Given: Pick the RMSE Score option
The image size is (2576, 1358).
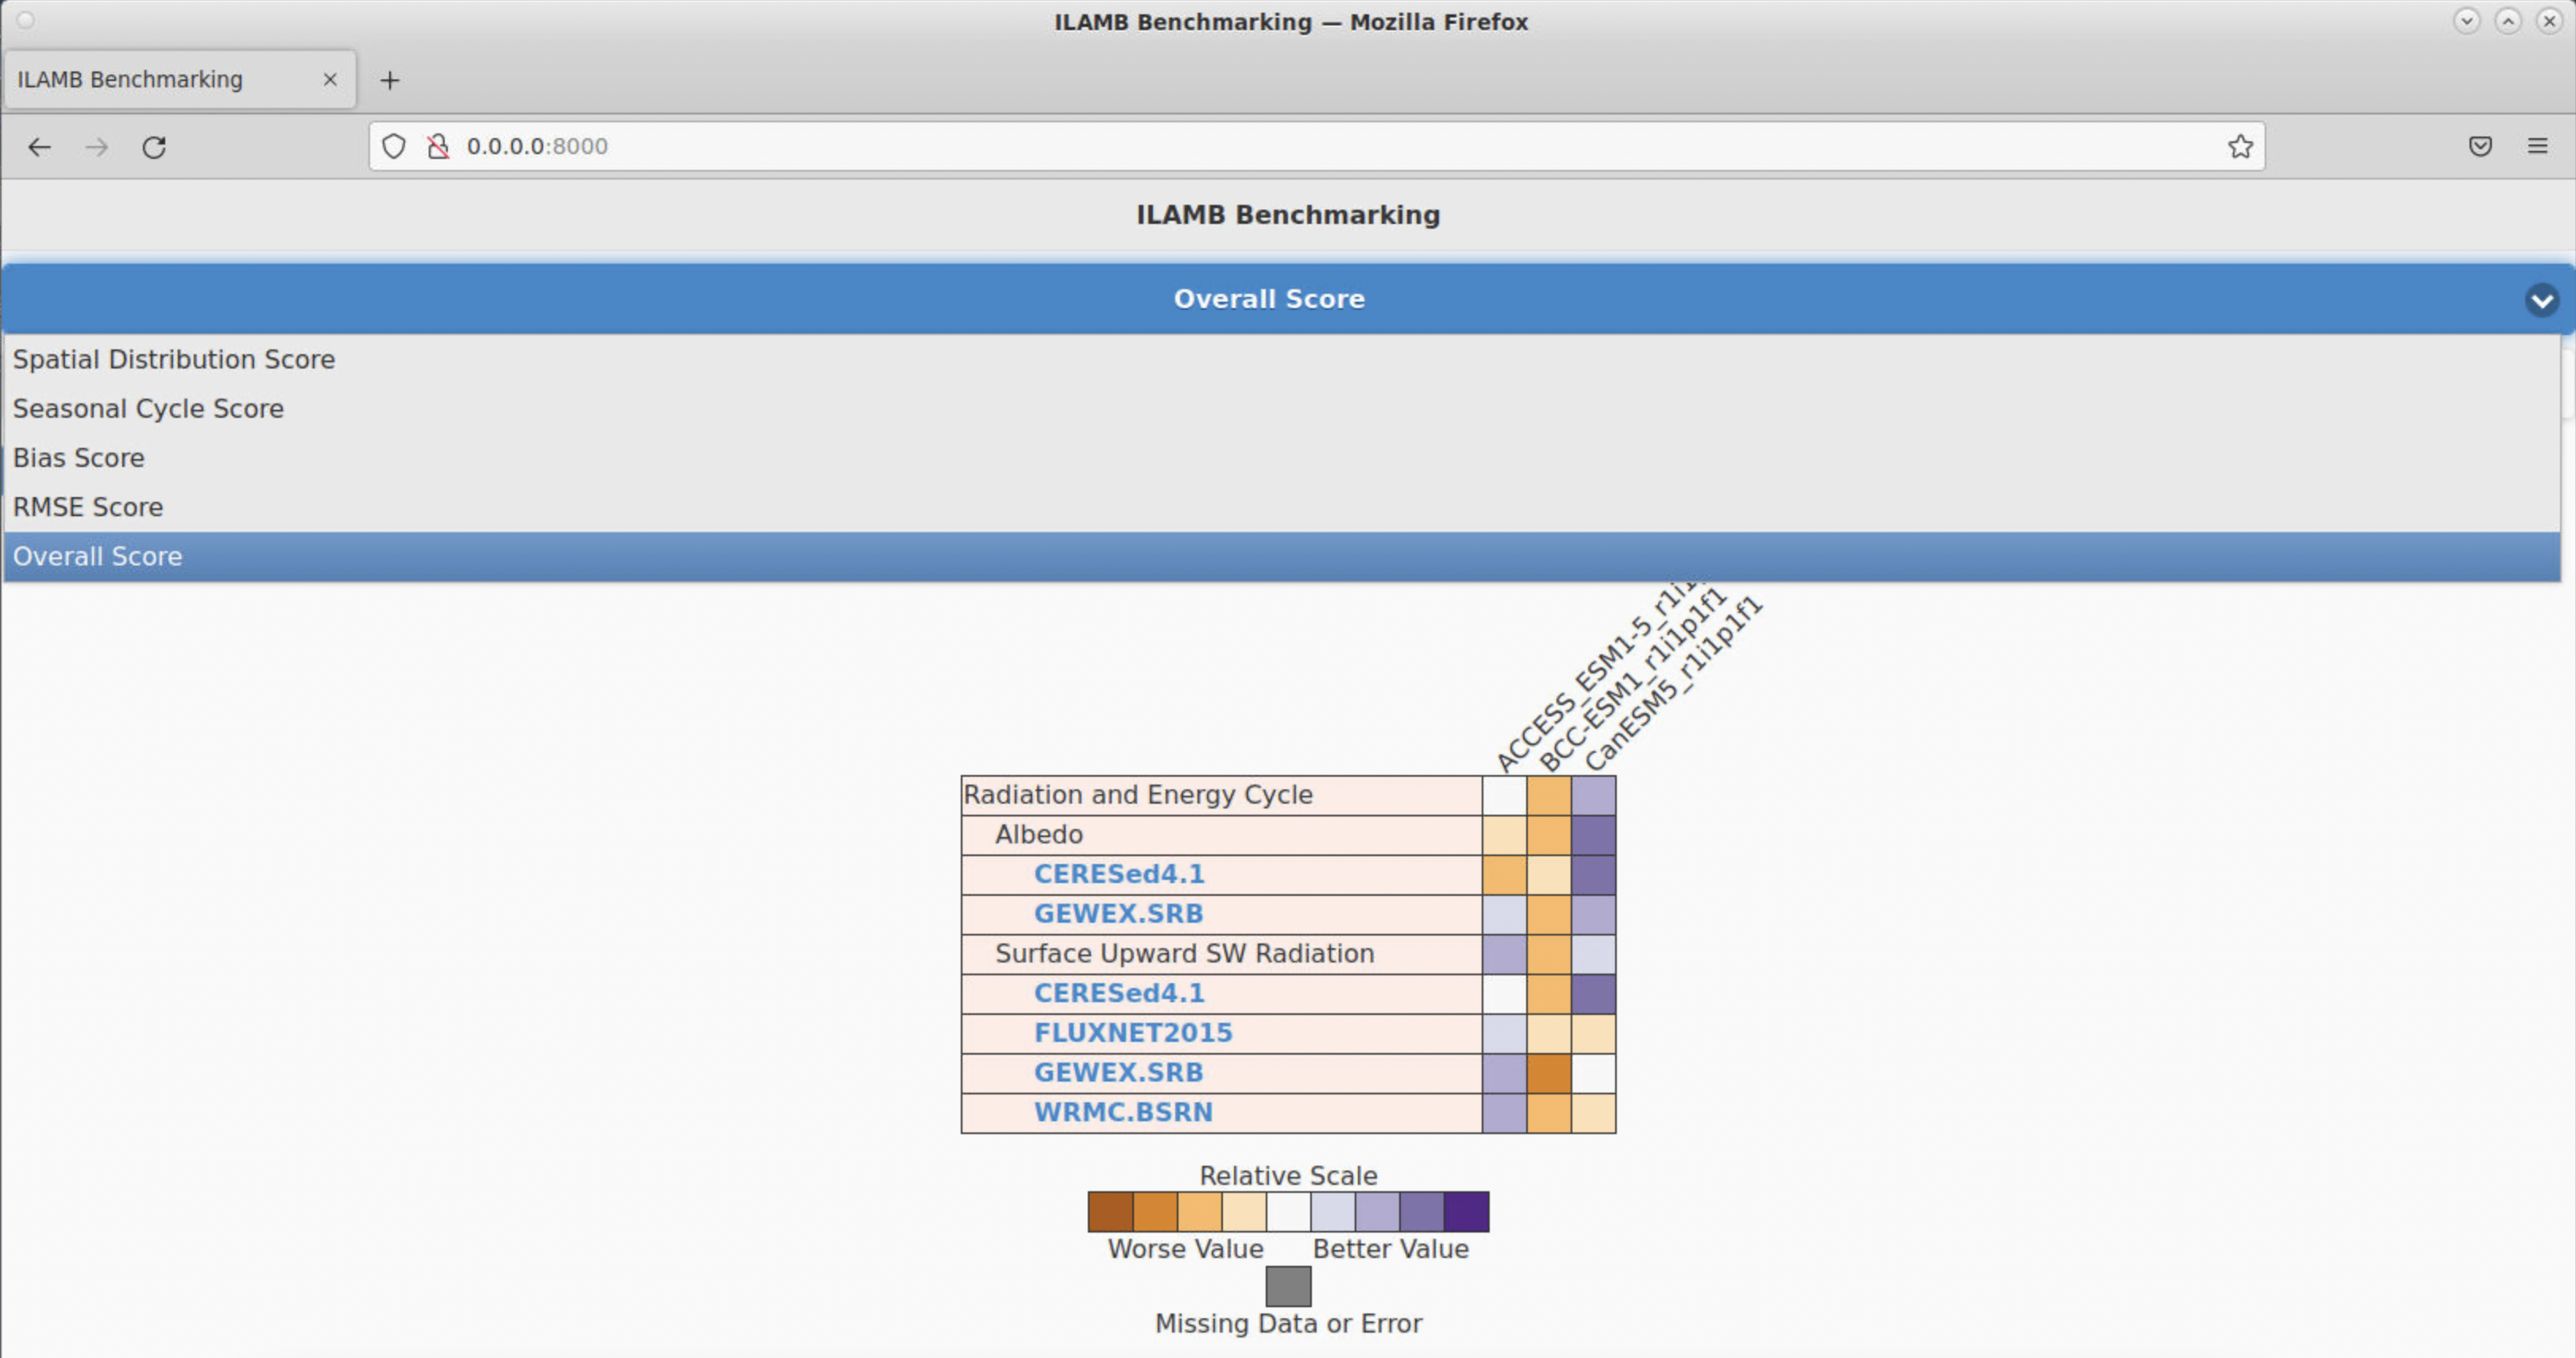Looking at the screenshot, I should point(1282,507).
